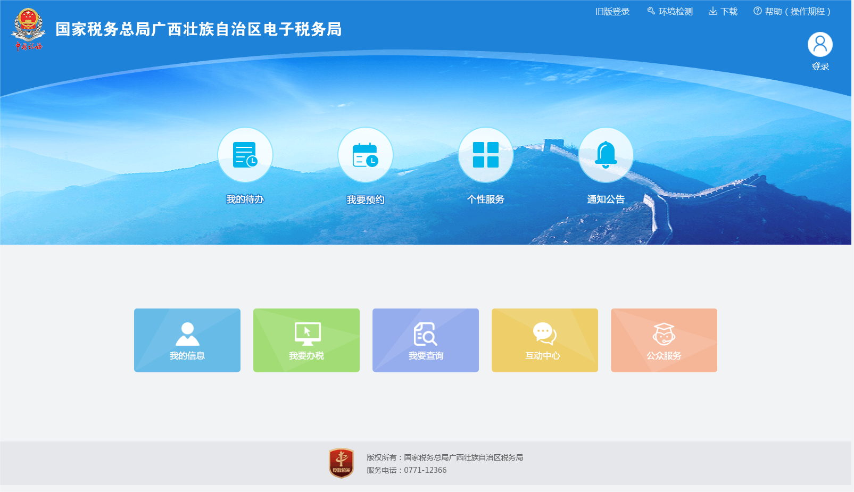
Task: Select the 我要办税 label in green tile
Action: pos(306,356)
